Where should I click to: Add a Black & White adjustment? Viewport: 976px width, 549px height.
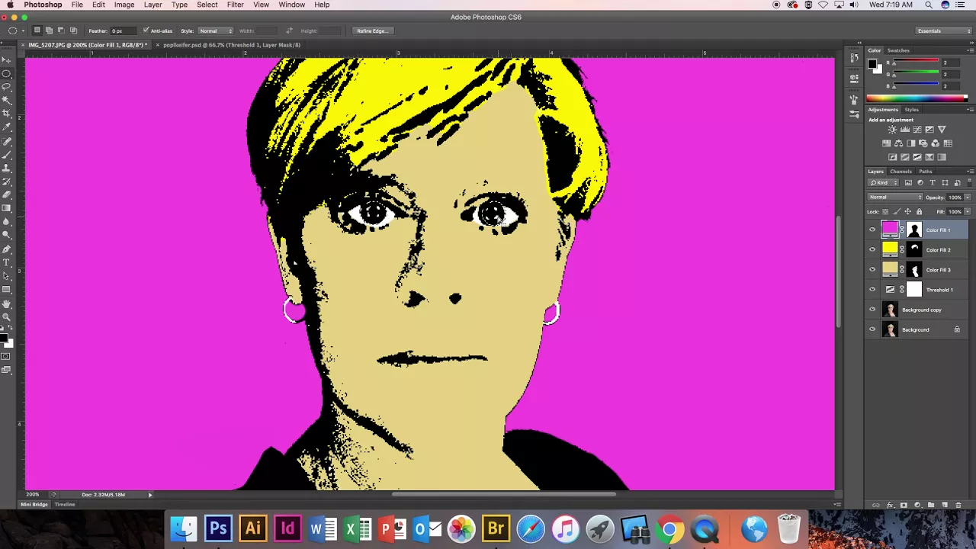tap(911, 143)
